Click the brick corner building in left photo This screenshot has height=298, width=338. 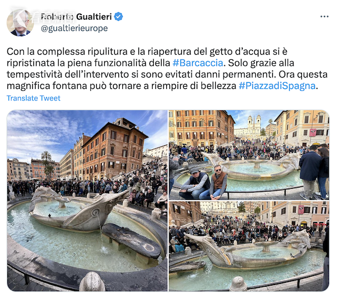coord(114,149)
